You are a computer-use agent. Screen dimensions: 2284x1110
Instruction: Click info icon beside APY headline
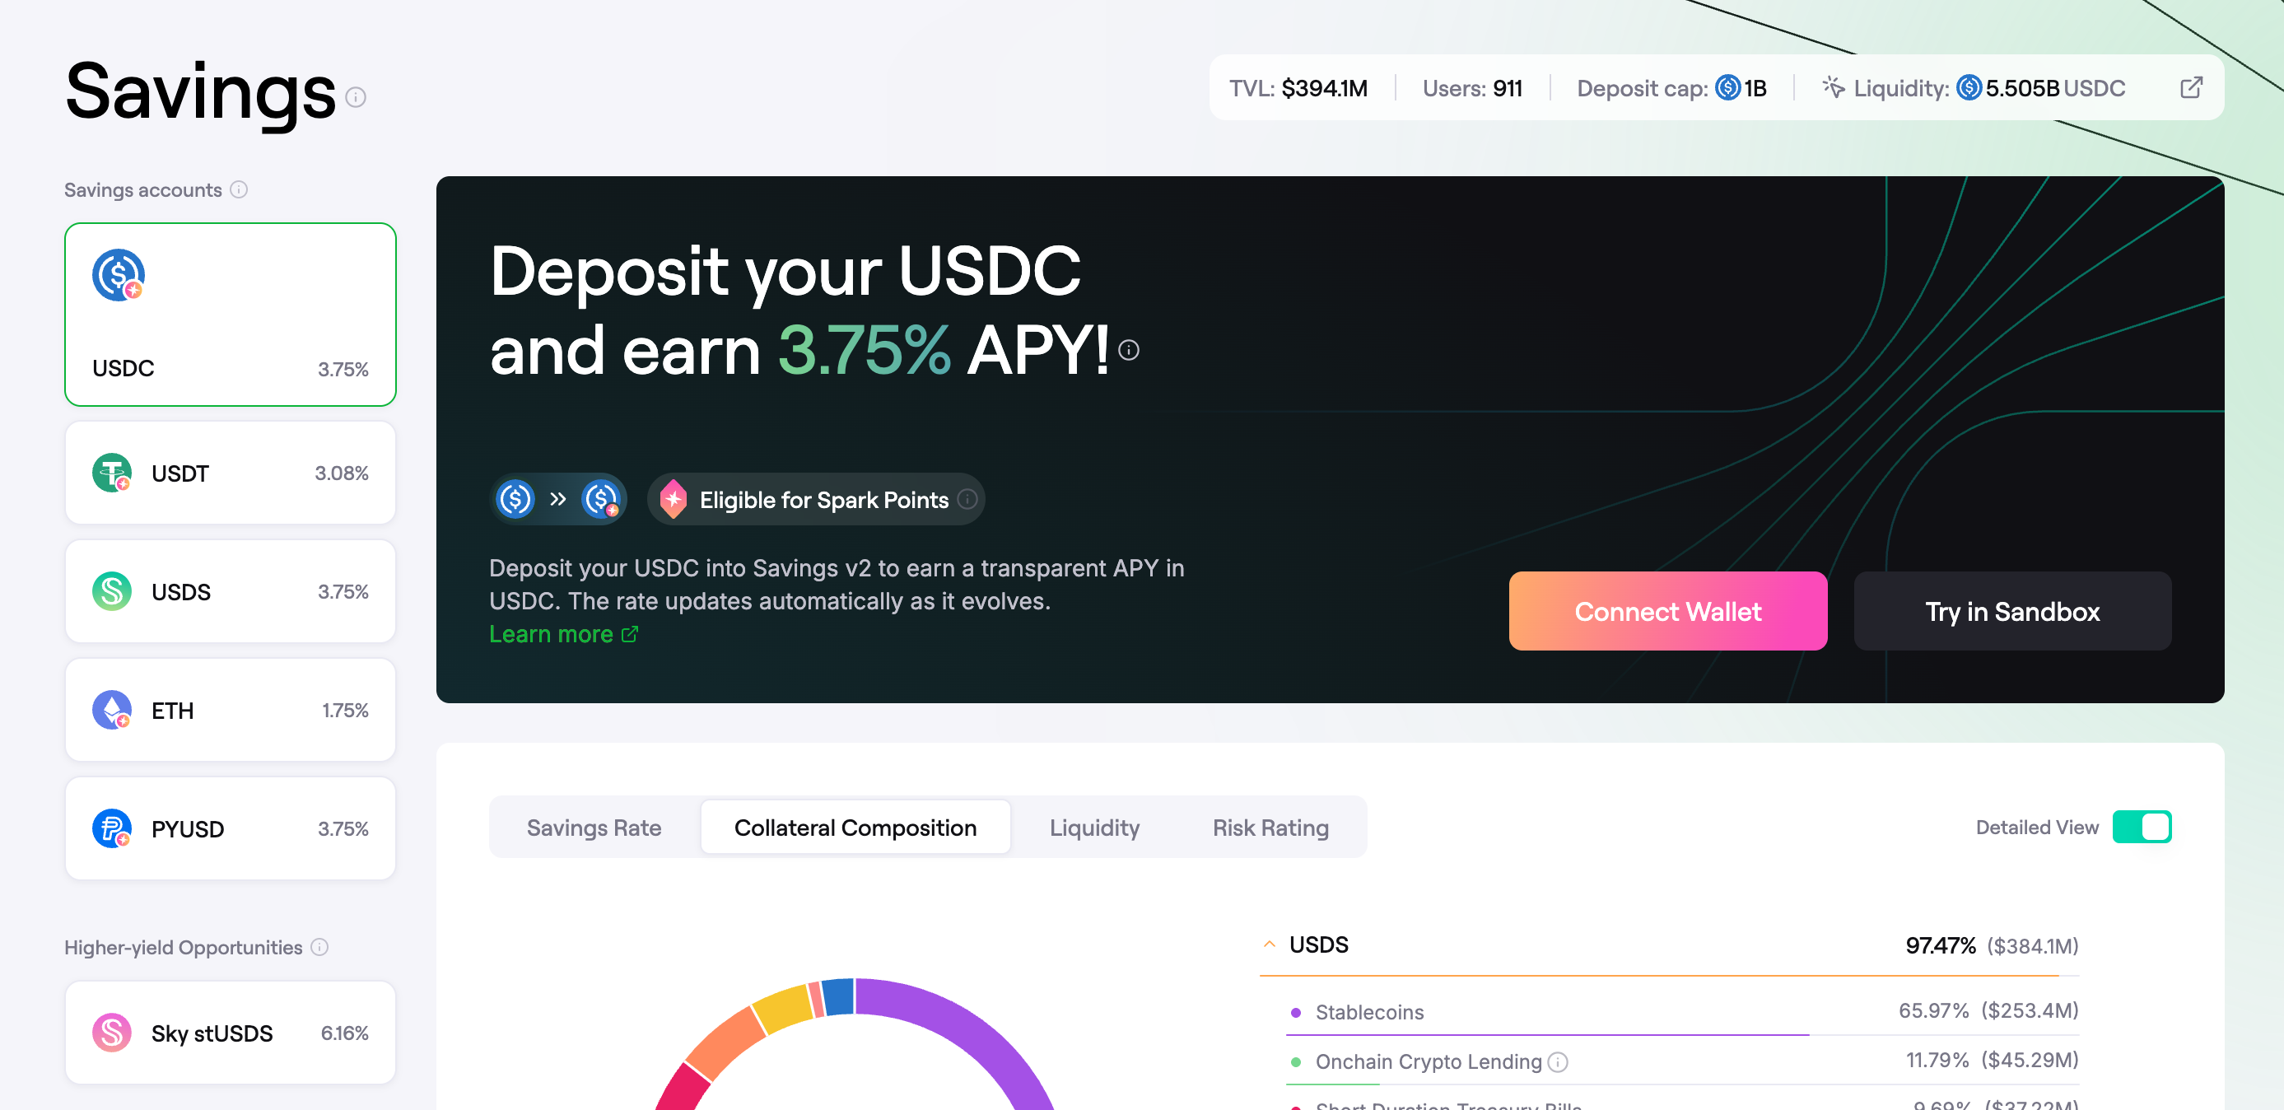point(1128,350)
